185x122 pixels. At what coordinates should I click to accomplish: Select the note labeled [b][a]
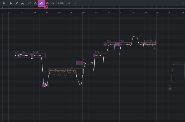[x=100, y=55]
